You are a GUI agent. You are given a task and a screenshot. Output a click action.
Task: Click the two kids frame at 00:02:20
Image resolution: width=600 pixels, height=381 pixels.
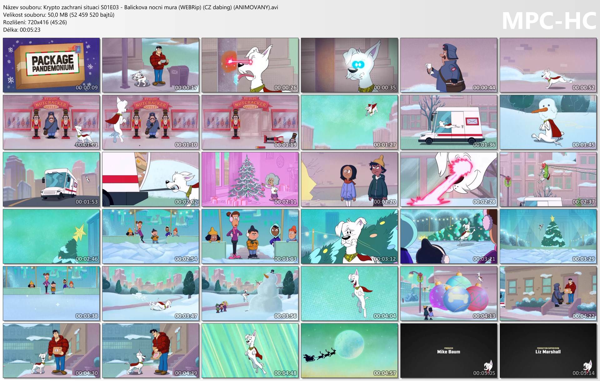click(349, 179)
